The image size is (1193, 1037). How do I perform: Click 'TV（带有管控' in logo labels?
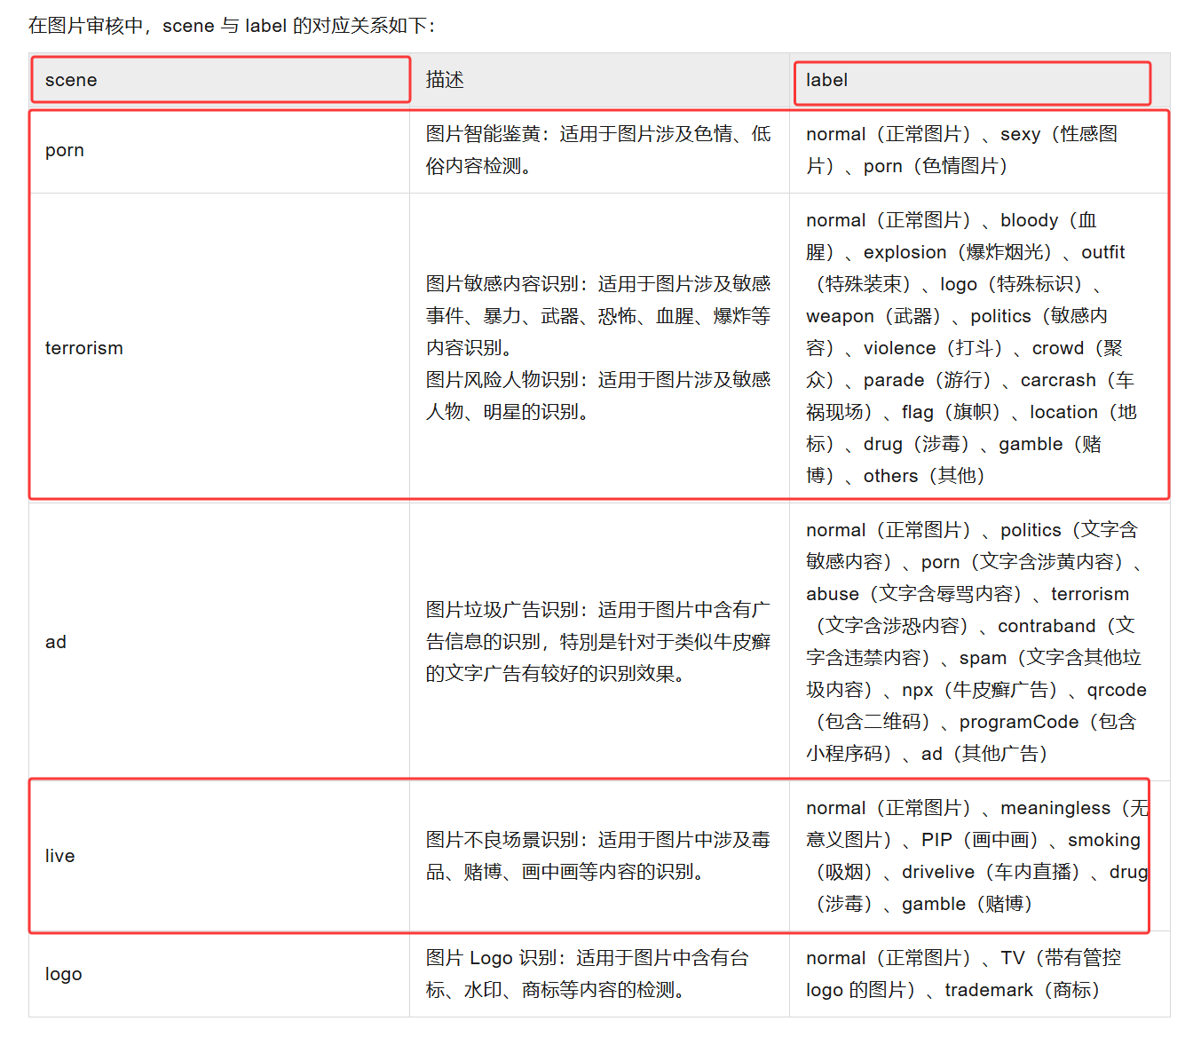click(x=1061, y=958)
